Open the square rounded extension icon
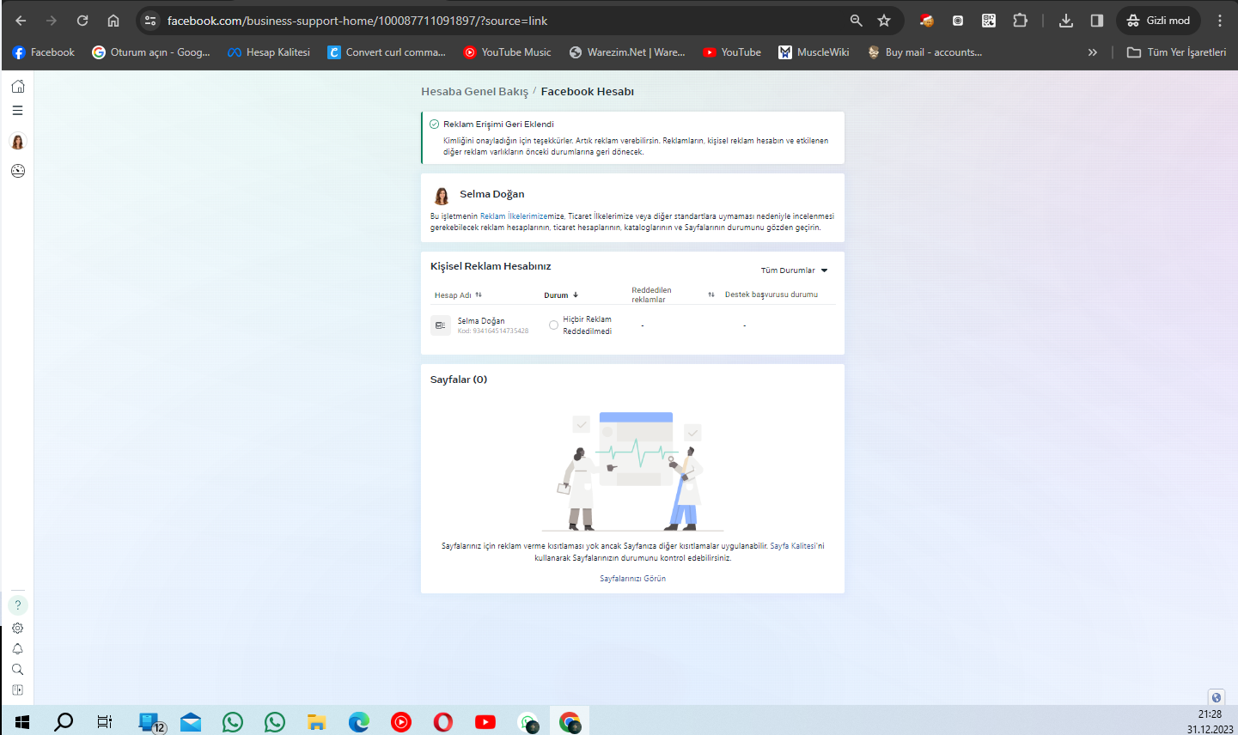1238x735 pixels. click(x=958, y=21)
